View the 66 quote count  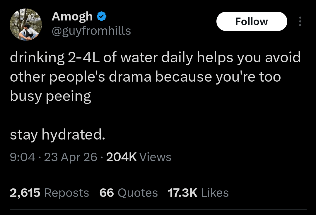[107, 193]
